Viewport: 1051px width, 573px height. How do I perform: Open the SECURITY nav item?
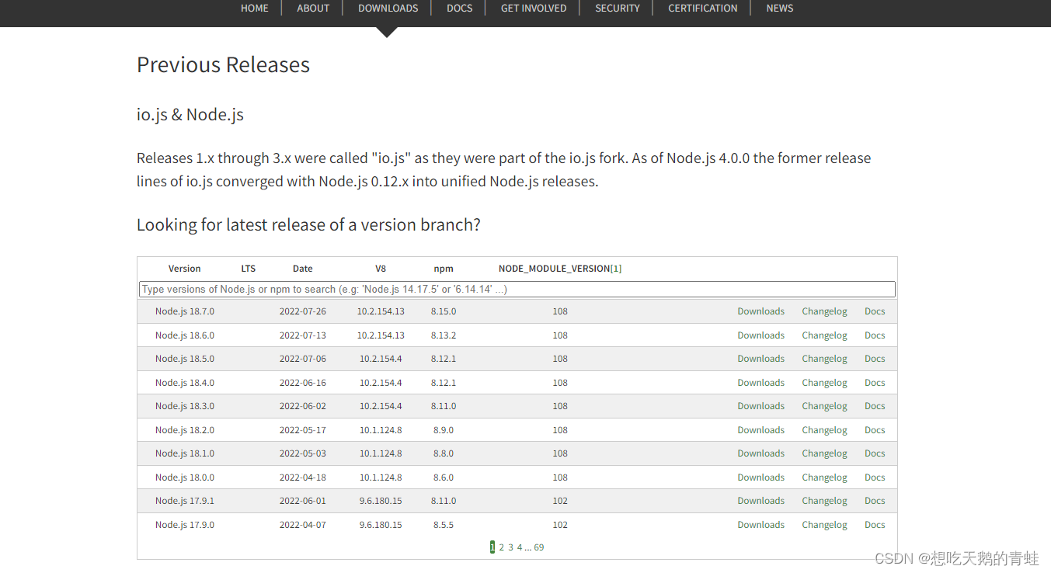[618, 9]
